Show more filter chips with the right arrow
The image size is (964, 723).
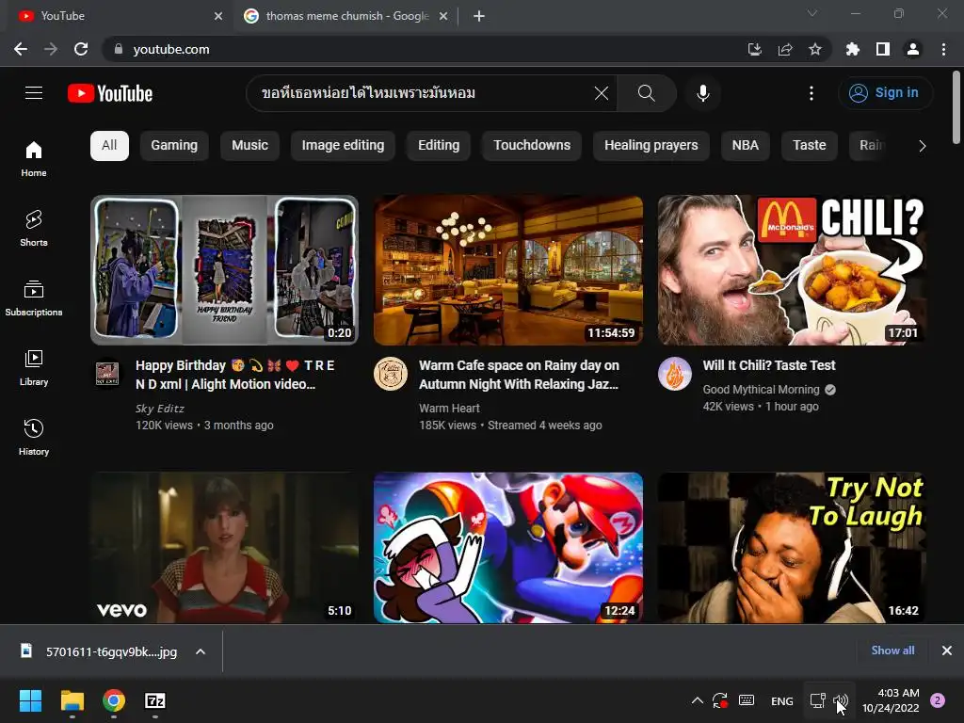tap(922, 146)
